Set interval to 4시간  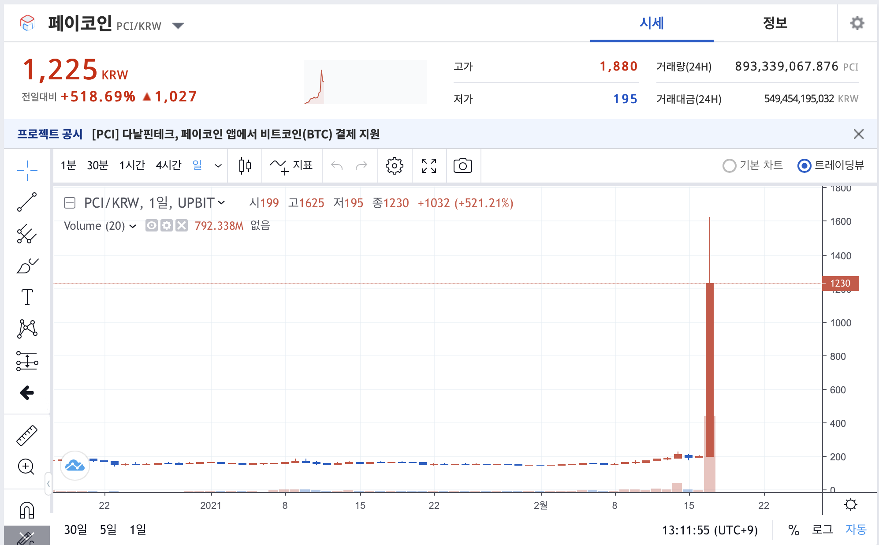168,165
